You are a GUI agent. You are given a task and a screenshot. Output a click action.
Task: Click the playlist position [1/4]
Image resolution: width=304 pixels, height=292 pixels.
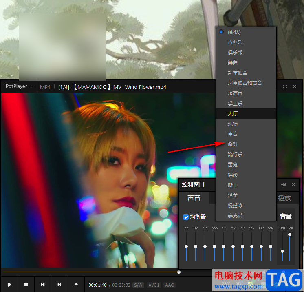(64, 87)
